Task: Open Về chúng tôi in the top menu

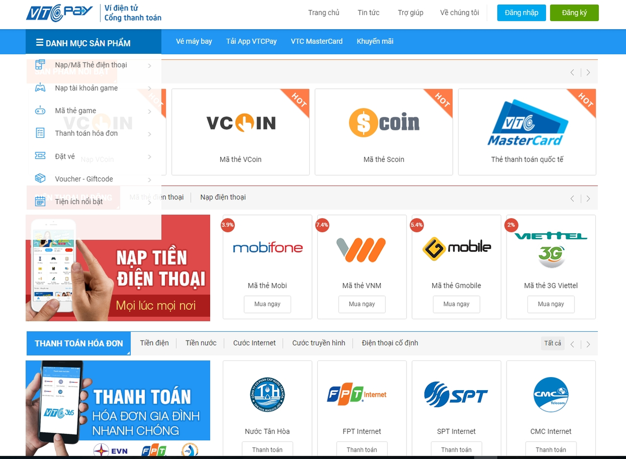Action: (x=460, y=13)
